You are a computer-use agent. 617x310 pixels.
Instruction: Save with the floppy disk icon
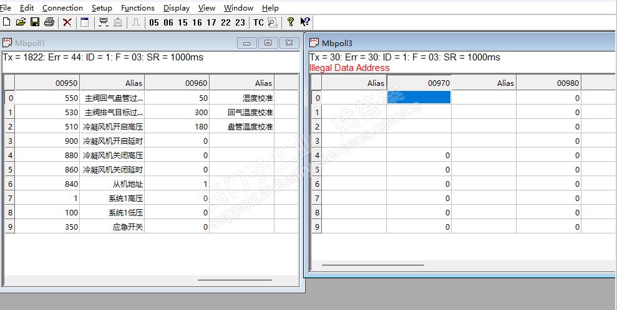tap(35, 22)
